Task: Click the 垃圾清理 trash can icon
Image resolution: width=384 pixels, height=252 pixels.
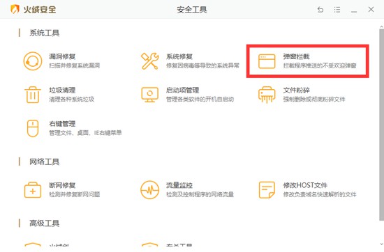Action: pyautogui.click(x=33, y=95)
